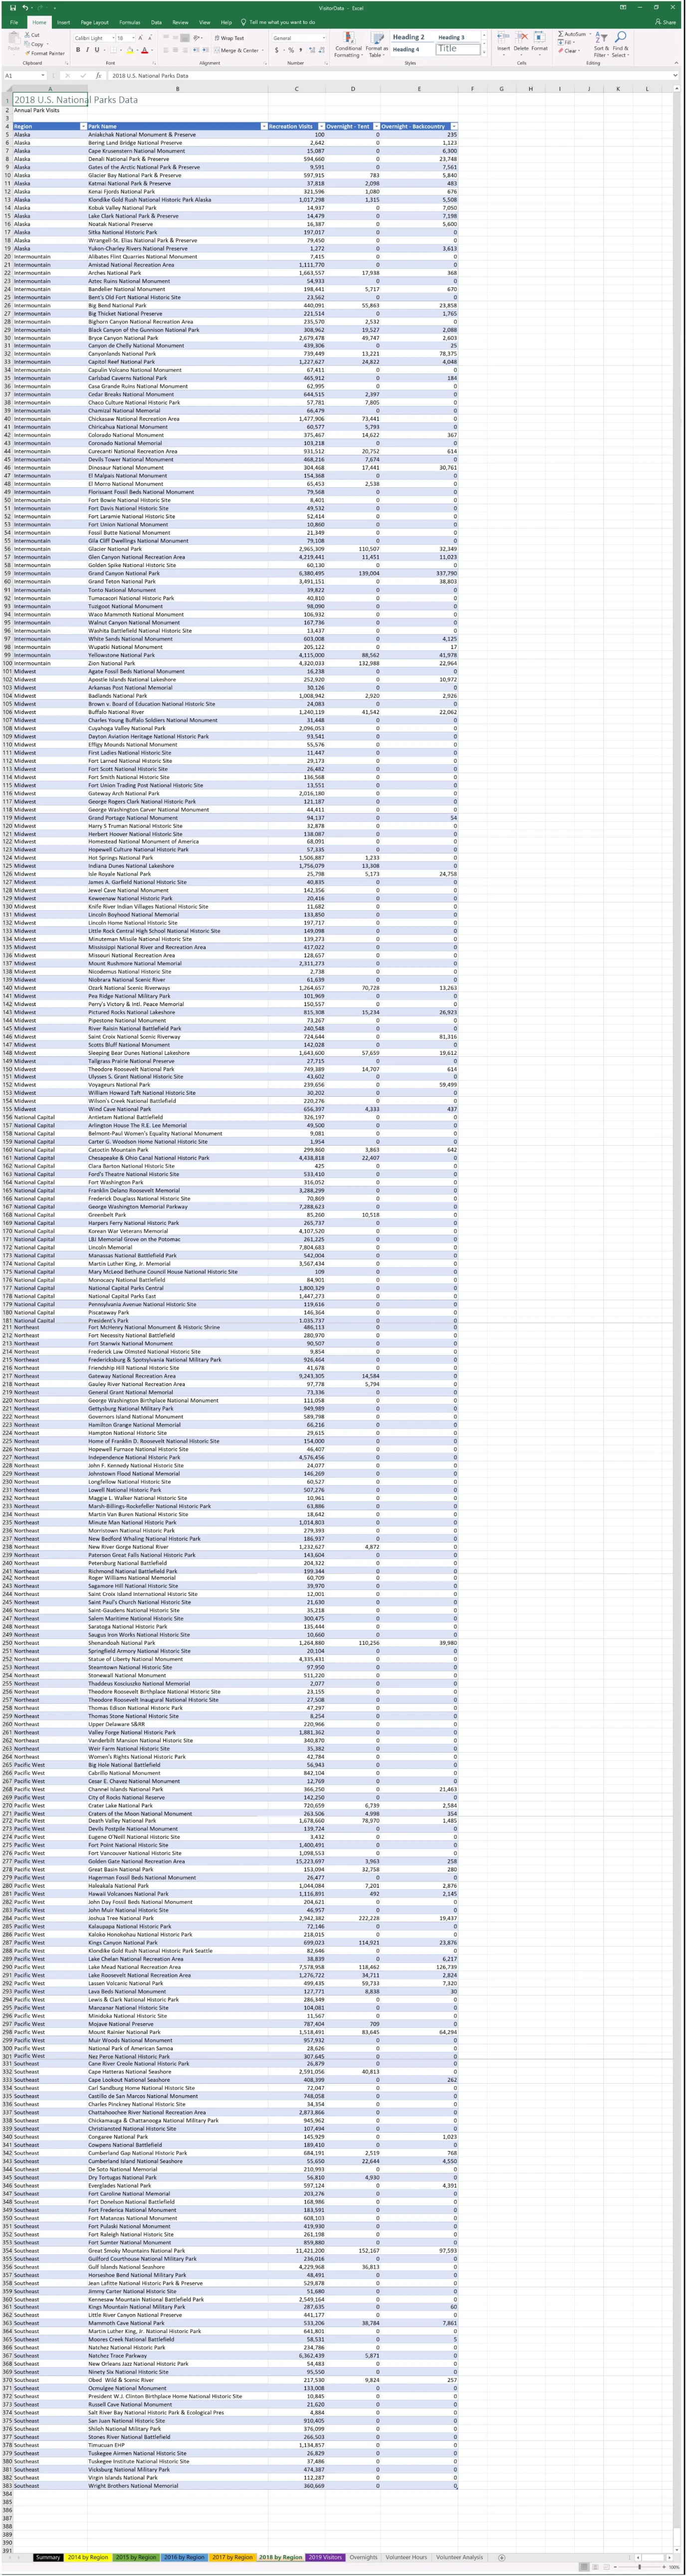Open the Formulas ribbon tab
This screenshot has width=686, height=2576.
coord(129,22)
